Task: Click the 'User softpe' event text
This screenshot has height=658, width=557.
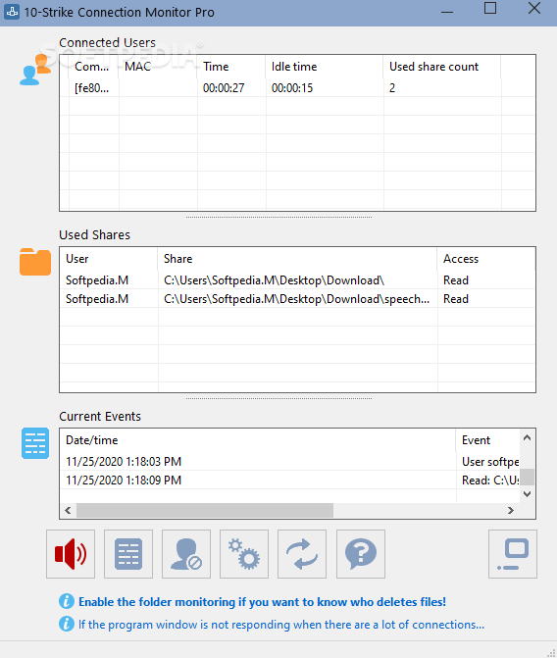Action: [490, 462]
